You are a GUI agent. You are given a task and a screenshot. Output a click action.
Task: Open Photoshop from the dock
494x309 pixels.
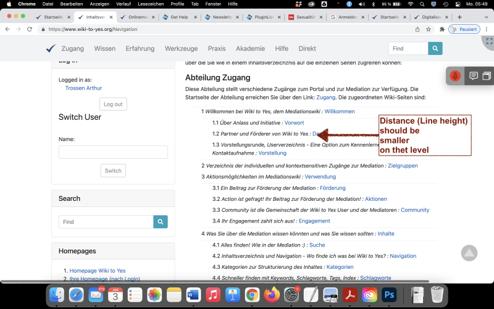tap(388, 295)
